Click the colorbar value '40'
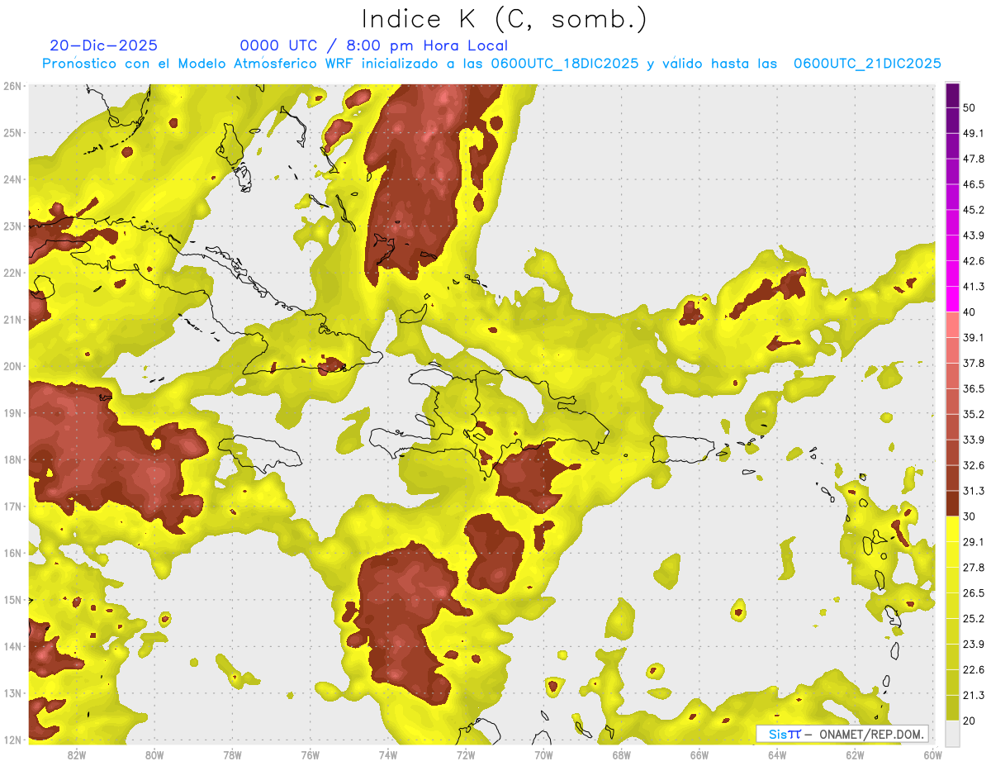Viewport: 991px width, 766px height. pos(970,312)
